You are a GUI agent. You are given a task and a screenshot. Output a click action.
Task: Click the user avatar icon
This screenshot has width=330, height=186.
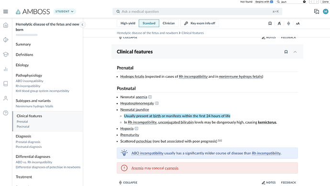point(326,11)
